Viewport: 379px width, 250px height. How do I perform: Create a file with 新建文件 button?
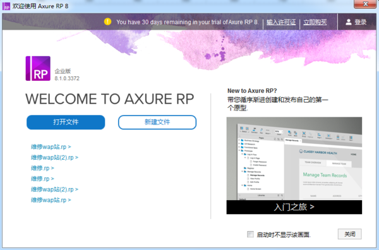(157, 122)
